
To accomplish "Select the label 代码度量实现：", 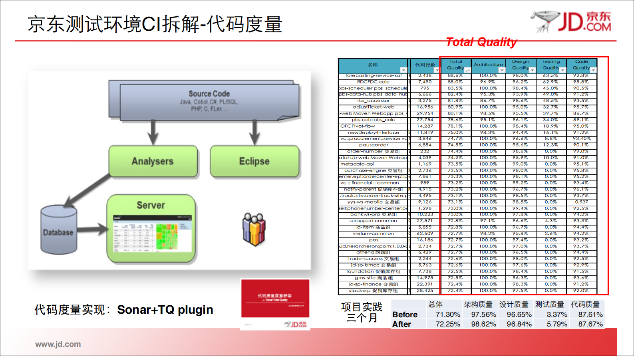I will (x=73, y=310).
